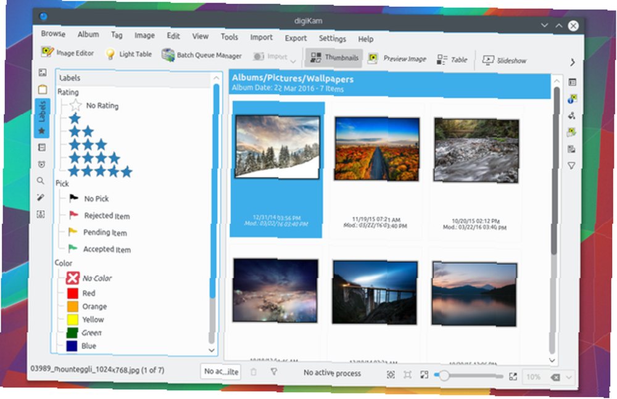Viewport: 617px width, 399px height.
Task: Clear the 10% zoom field
Action: [555, 377]
